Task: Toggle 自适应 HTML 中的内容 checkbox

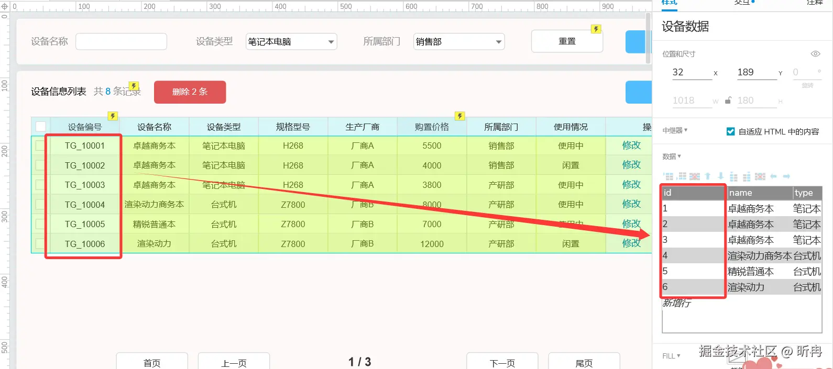Action: click(x=731, y=131)
